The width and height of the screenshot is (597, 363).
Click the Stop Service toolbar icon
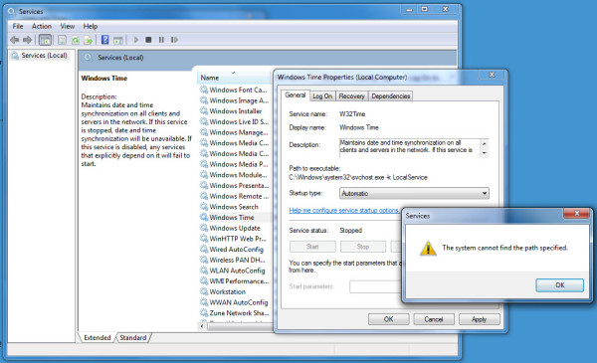click(148, 40)
